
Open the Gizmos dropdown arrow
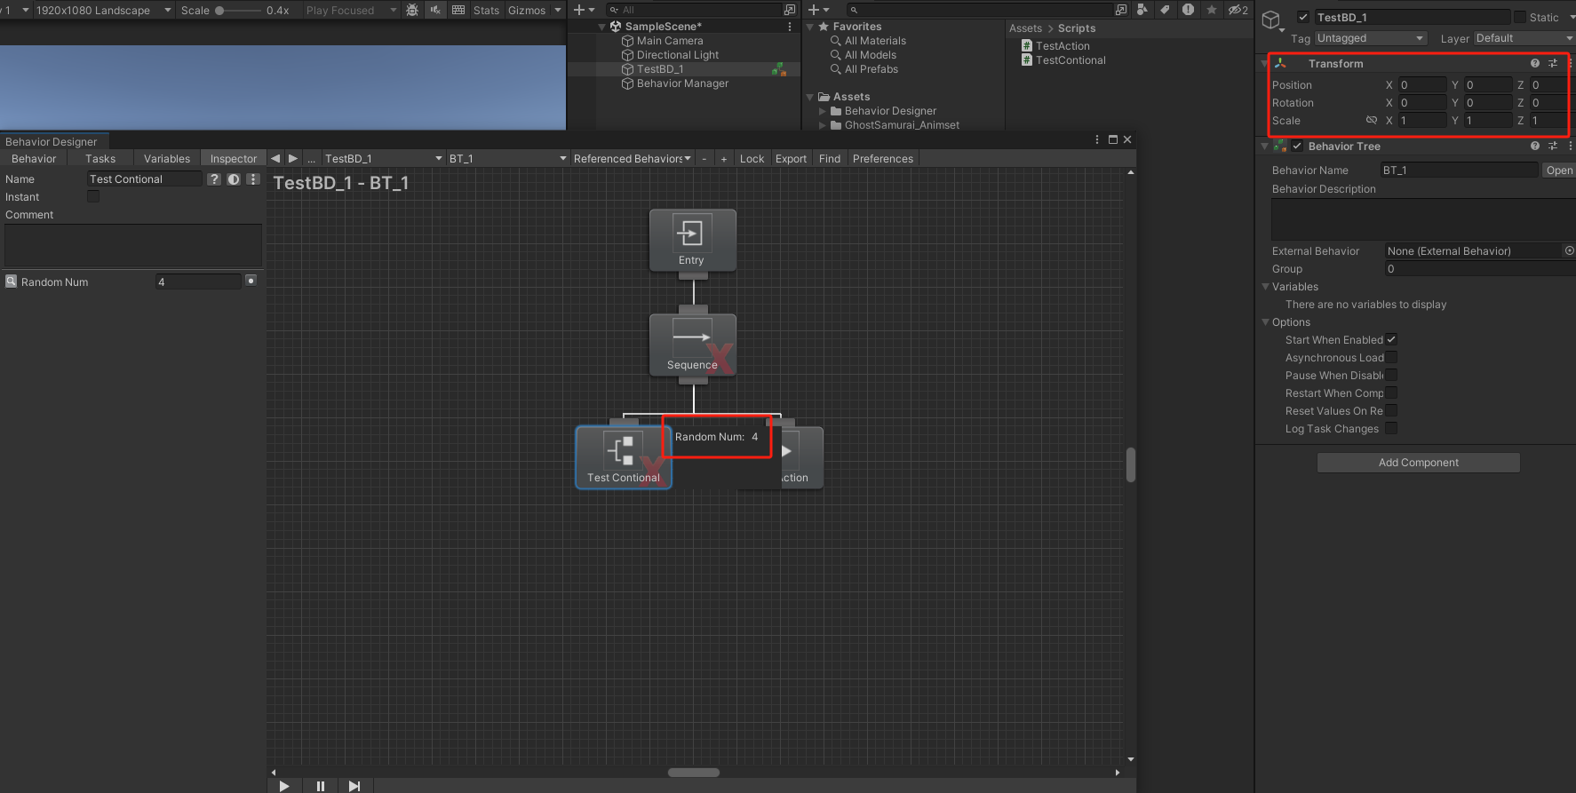(x=558, y=10)
